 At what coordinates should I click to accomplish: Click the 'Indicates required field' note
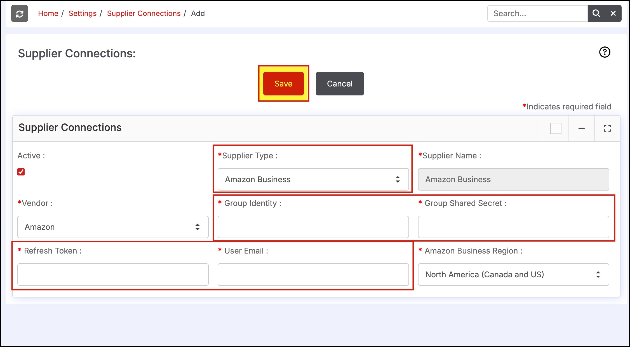coord(567,107)
